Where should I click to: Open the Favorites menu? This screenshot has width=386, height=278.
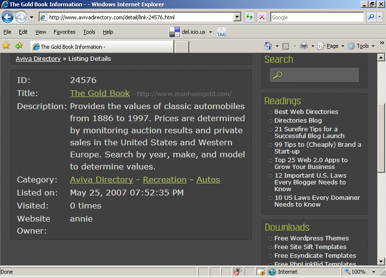click(65, 32)
